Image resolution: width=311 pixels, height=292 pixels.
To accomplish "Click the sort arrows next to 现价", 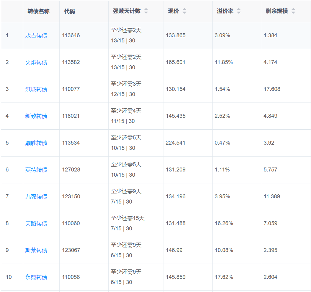I will click(184, 11).
